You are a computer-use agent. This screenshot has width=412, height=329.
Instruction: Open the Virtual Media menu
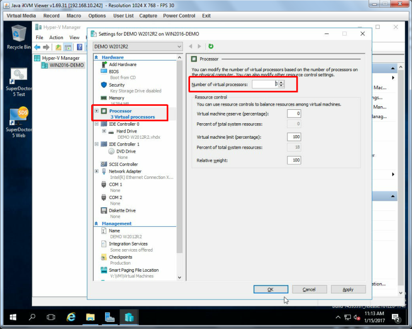click(21, 16)
